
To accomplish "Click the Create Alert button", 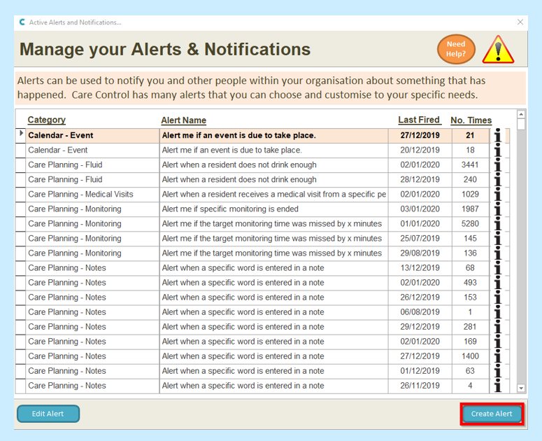I will tap(492, 414).
